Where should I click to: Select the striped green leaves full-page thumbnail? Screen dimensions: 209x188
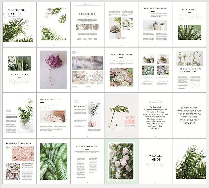[54, 161]
